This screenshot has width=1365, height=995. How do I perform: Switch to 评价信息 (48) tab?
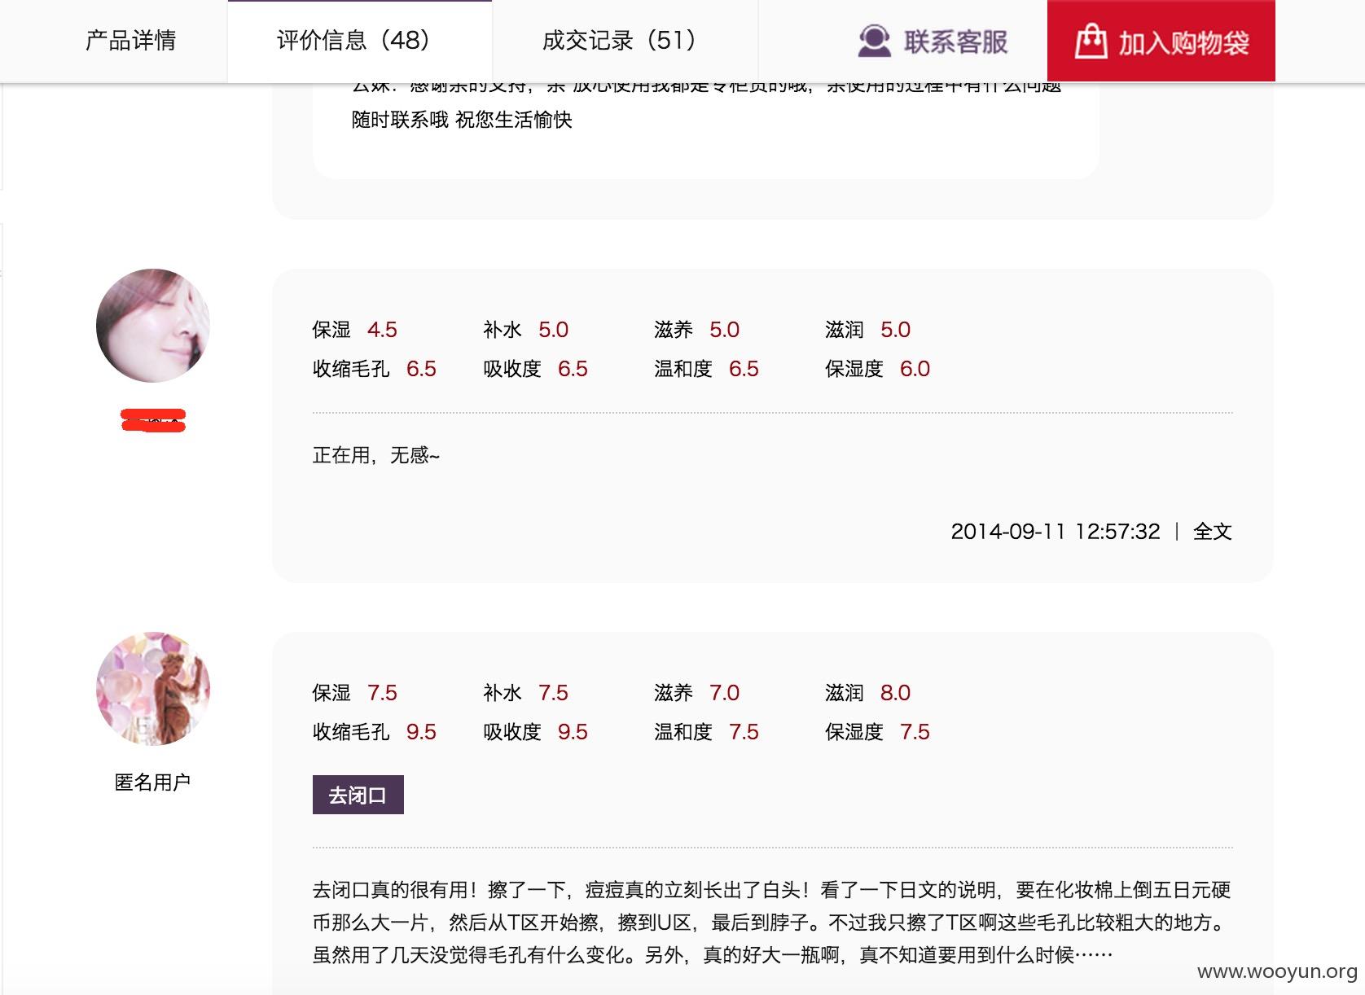(360, 41)
